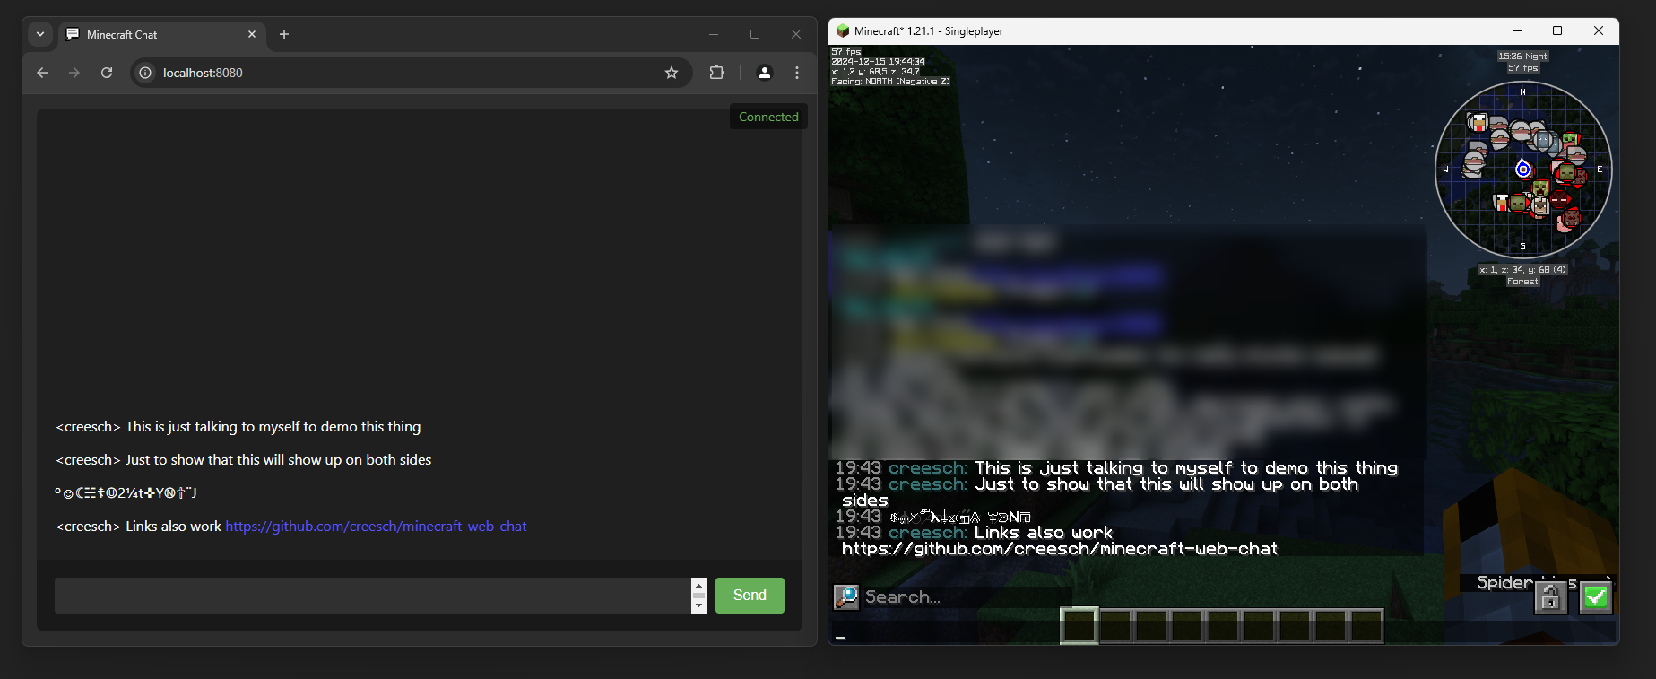Click the magnifying glass search icon in Minecraft
The height and width of the screenshot is (679, 1656).
click(845, 596)
